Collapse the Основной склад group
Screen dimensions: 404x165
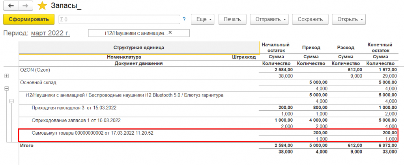[6, 89]
